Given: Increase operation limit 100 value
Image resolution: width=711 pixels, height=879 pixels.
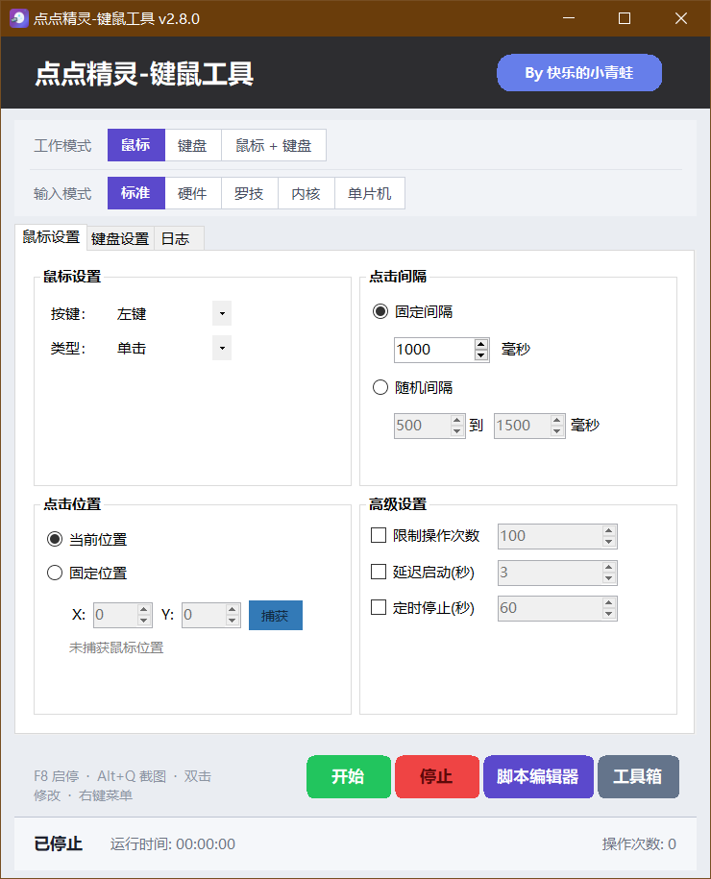Looking at the screenshot, I should click(x=609, y=530).
